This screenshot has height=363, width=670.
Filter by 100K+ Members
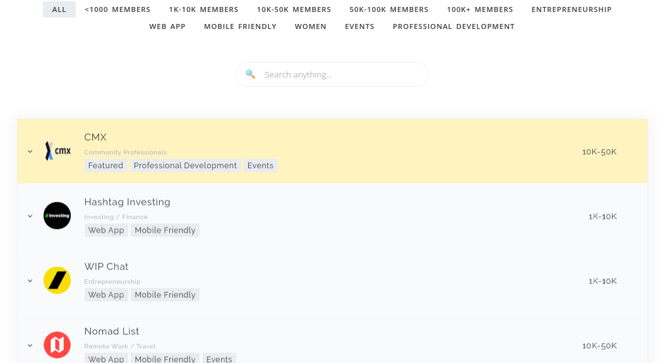[x=480, y=9]
